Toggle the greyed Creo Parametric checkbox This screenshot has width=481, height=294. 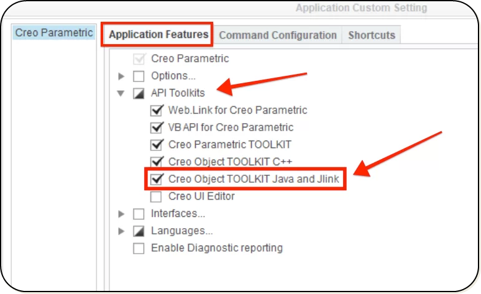click(139, 58)
